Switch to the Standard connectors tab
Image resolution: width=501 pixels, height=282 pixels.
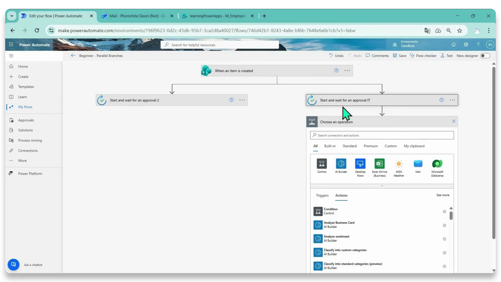349,146
